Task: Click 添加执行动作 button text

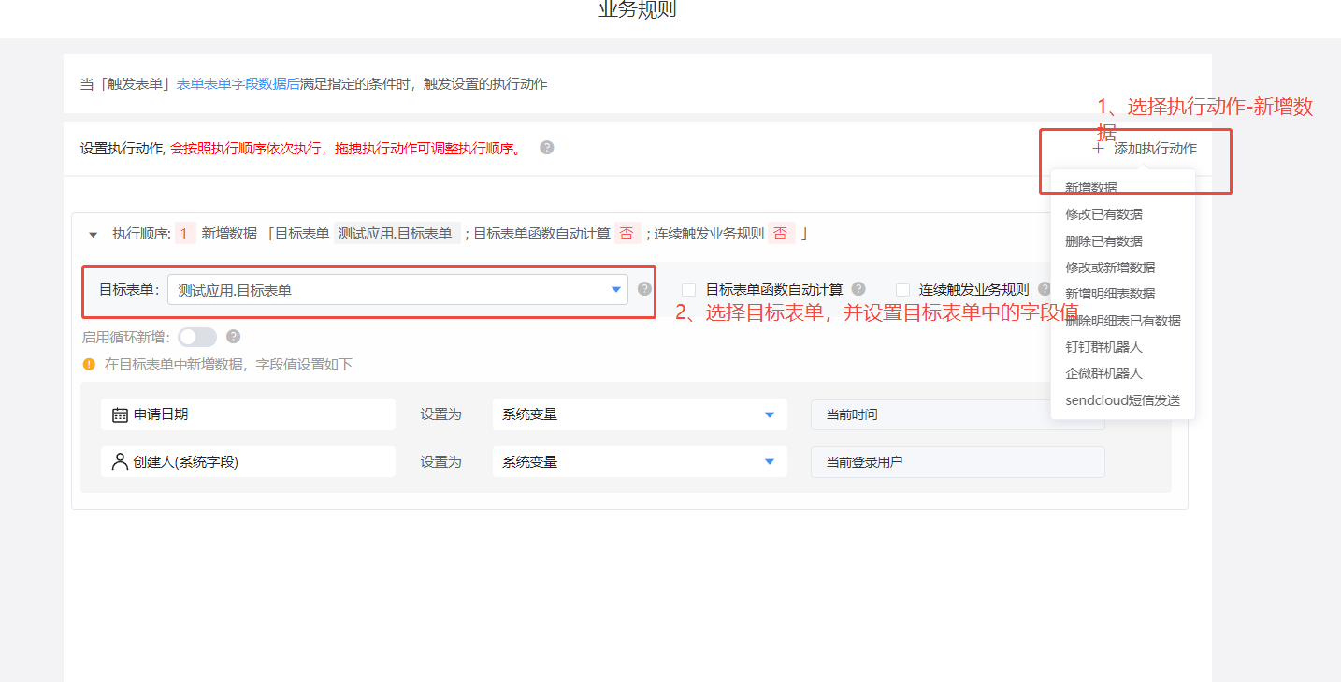Action: (x=1155, y=148)
